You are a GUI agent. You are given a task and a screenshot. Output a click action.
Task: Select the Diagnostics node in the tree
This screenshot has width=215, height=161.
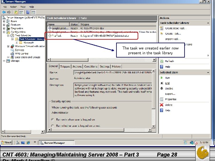point(17,29)
